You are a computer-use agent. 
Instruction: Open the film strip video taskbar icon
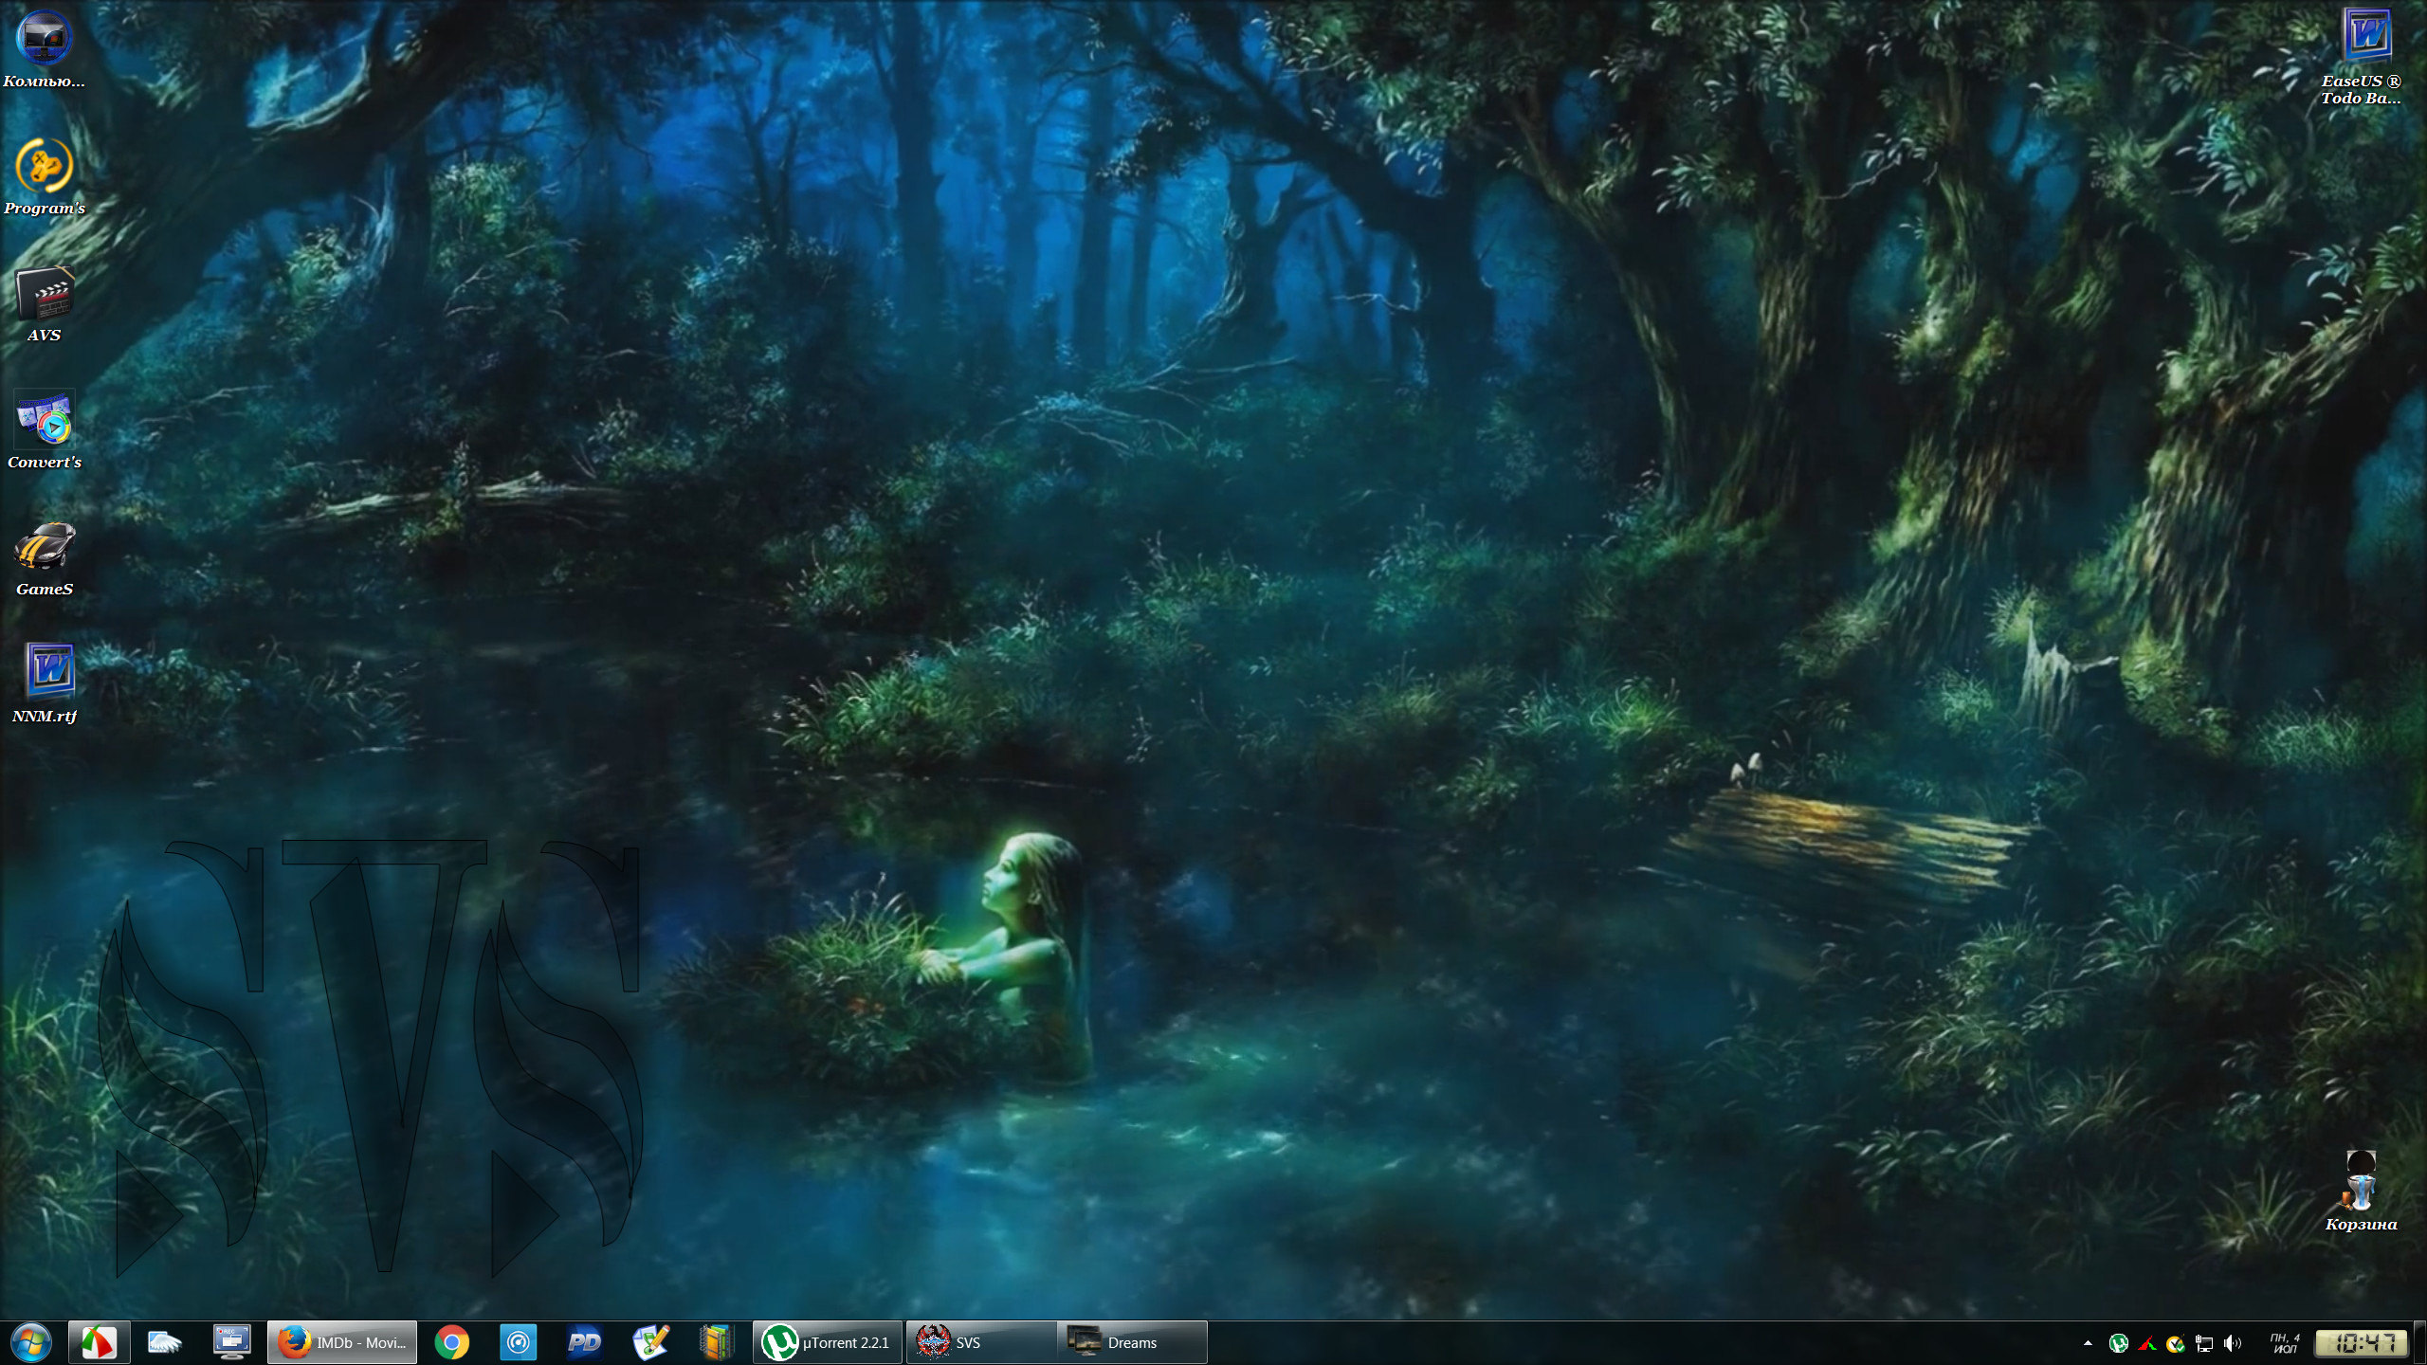point(718,1342)
